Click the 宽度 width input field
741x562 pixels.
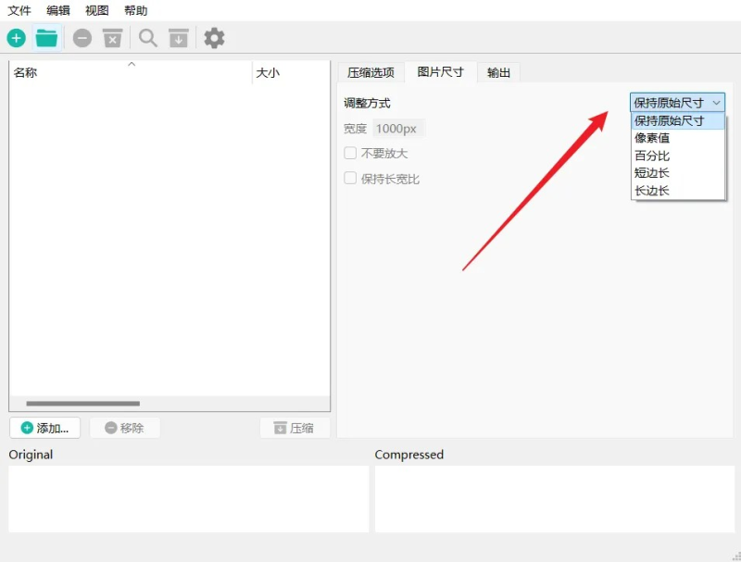point(396,129)
